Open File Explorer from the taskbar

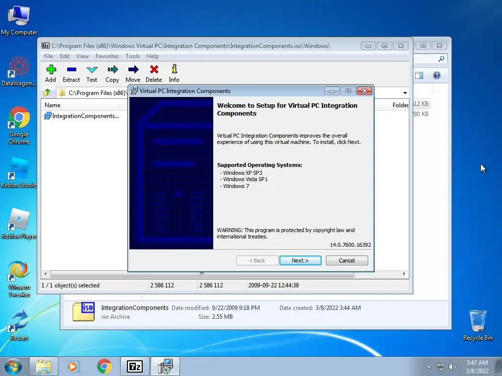click(x=44, y=366)
